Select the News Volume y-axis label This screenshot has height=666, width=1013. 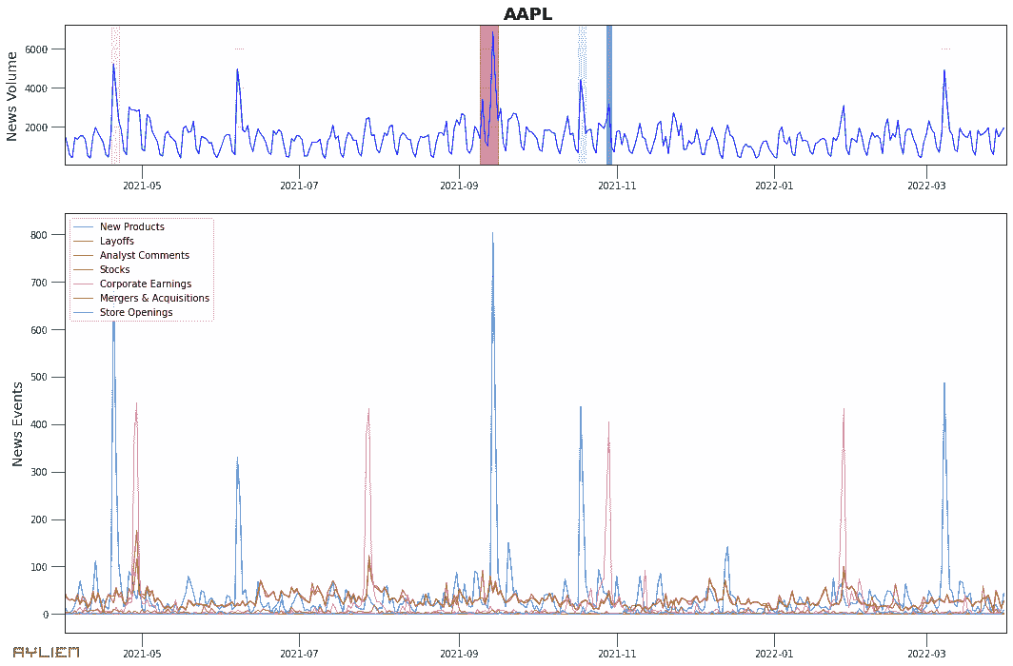pyautogui.click(x=13, y=96)
